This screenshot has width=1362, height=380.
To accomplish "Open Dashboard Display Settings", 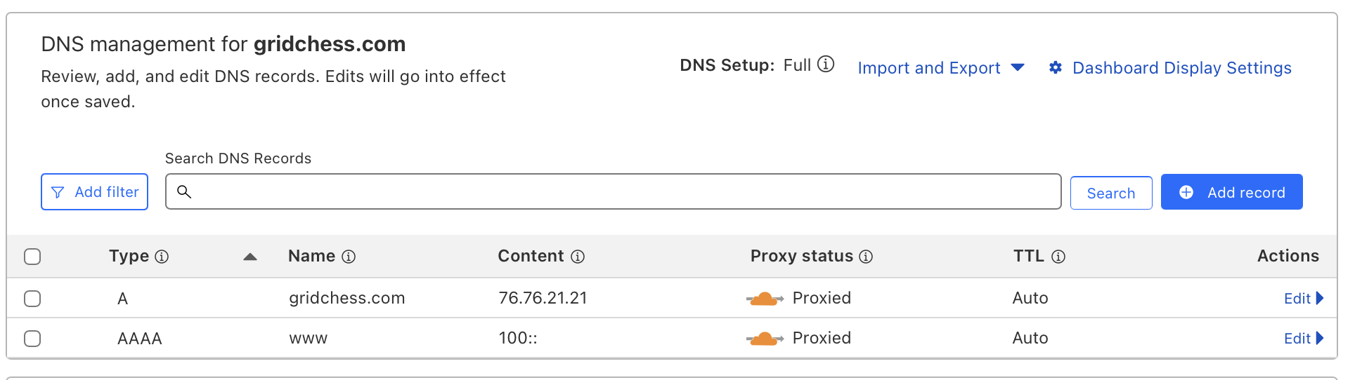I will pos(1181,68).
